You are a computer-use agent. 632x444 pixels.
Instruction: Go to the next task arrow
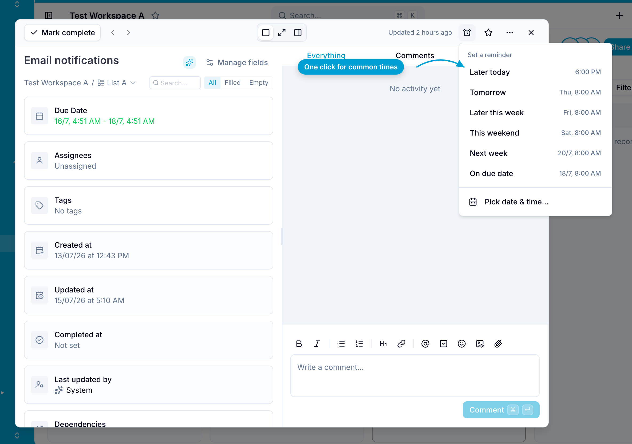click(129, 33)
